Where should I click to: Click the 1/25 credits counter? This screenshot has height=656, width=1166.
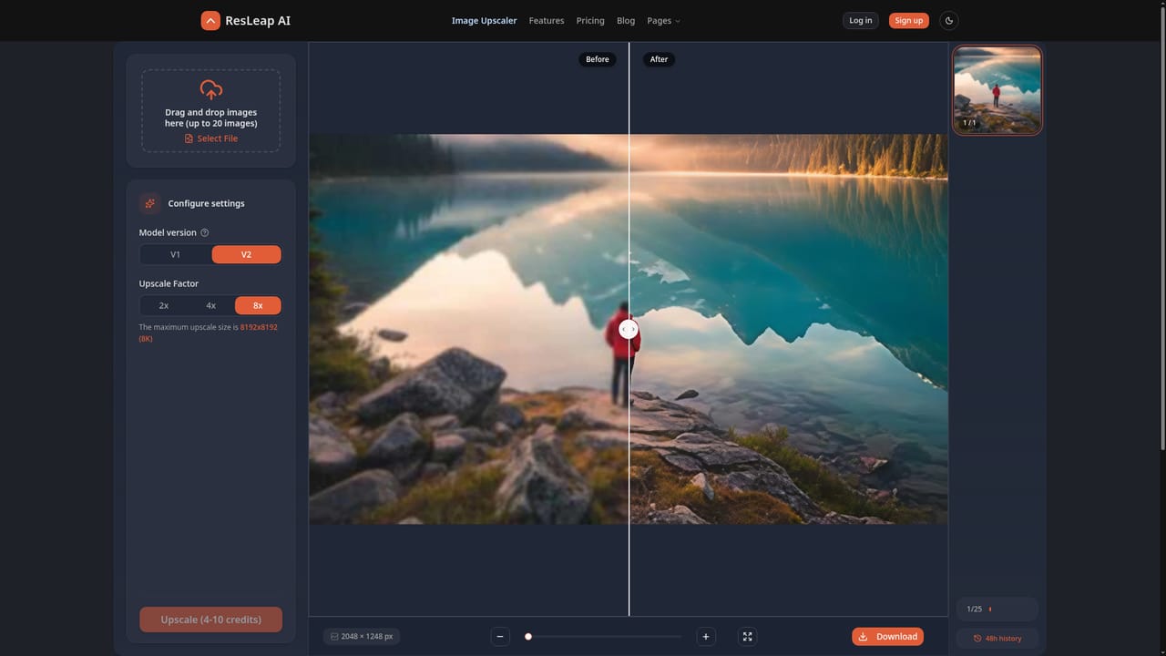997,609
